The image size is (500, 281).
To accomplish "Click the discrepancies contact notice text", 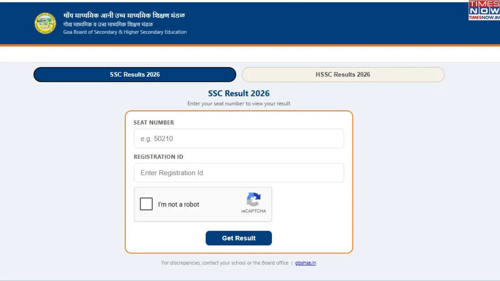I will 225,263.
